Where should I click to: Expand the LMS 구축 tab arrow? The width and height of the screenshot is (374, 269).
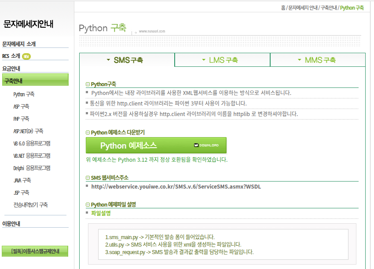pos(203,60)
